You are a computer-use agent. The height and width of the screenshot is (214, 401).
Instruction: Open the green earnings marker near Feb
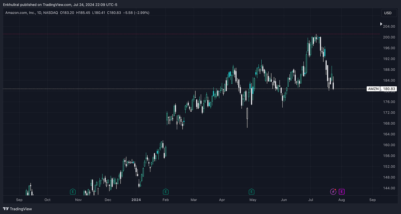(166, 191)
